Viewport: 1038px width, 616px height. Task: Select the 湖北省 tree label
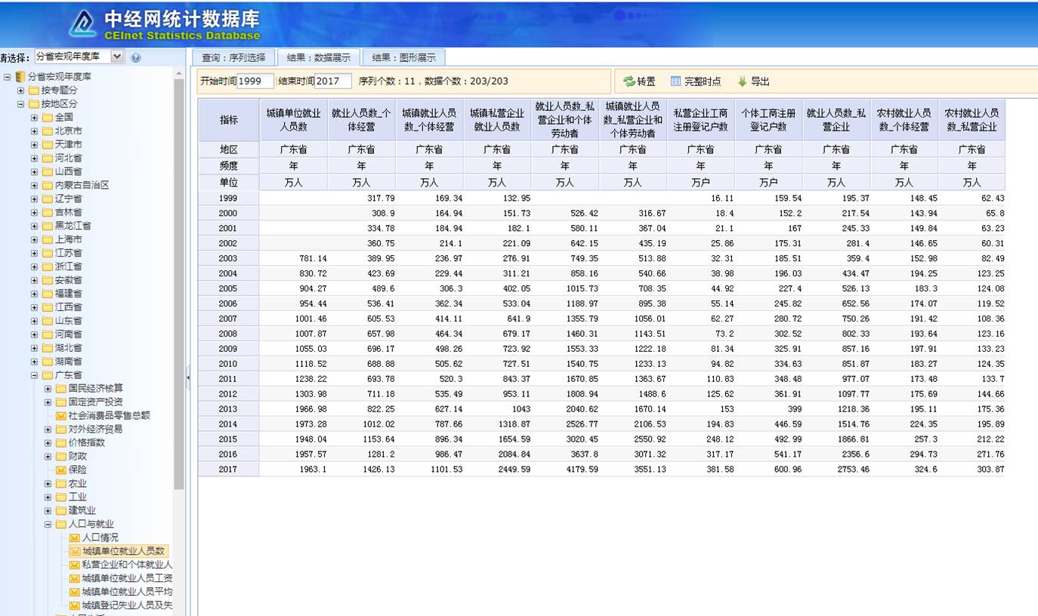(69, 349)
